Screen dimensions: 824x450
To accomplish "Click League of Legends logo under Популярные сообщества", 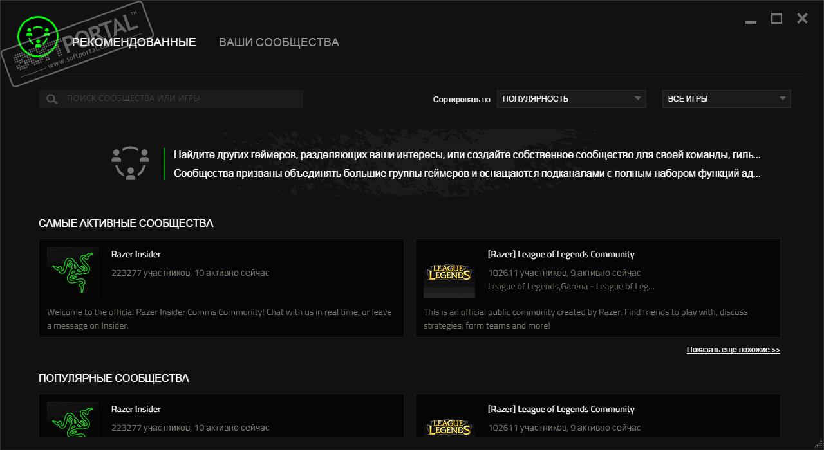I will tap(449, 420).
